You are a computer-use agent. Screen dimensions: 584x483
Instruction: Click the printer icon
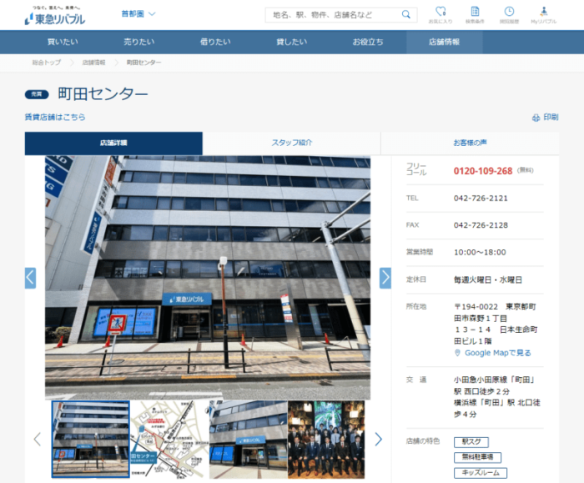click(536, 118)
